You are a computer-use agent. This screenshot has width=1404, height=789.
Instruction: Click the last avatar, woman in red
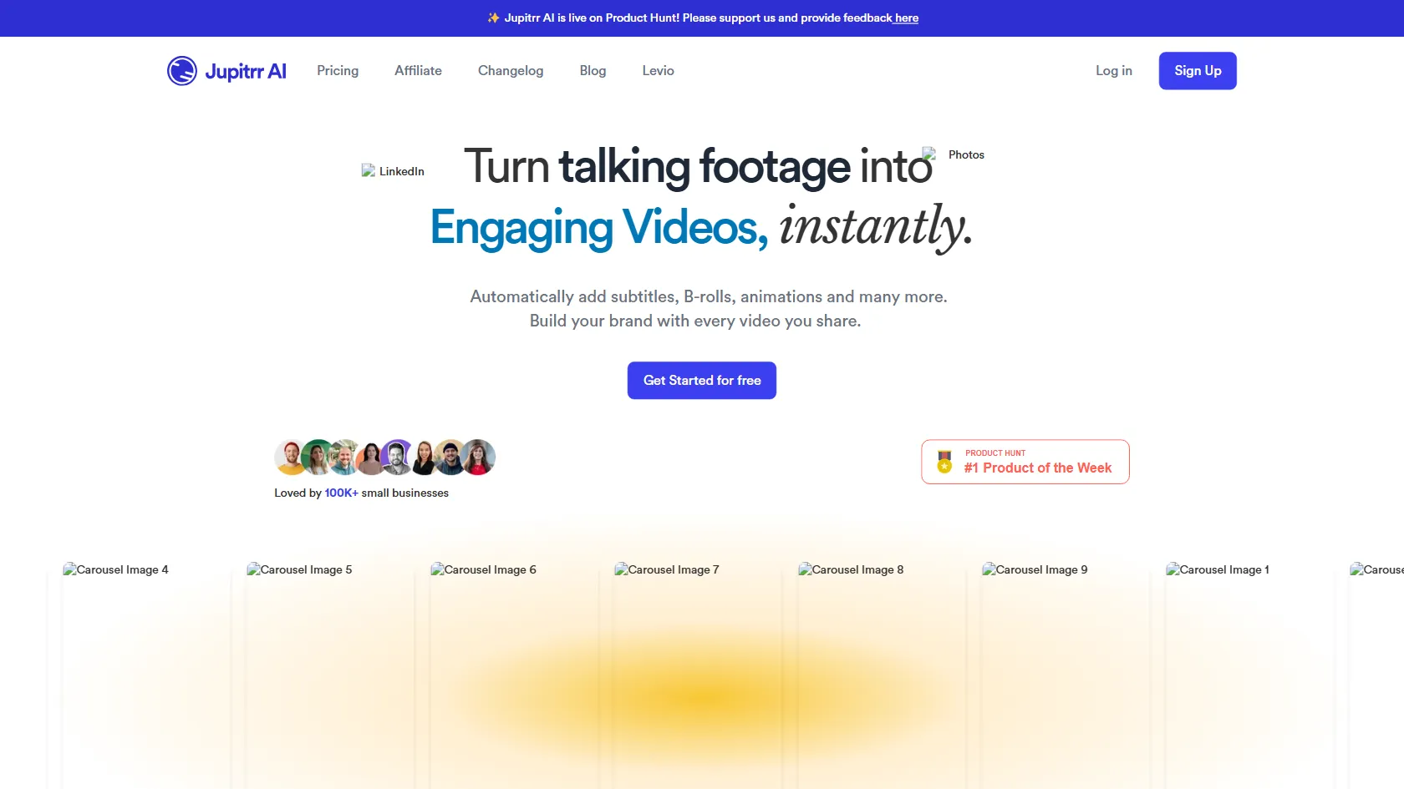(x=479, y=458)
